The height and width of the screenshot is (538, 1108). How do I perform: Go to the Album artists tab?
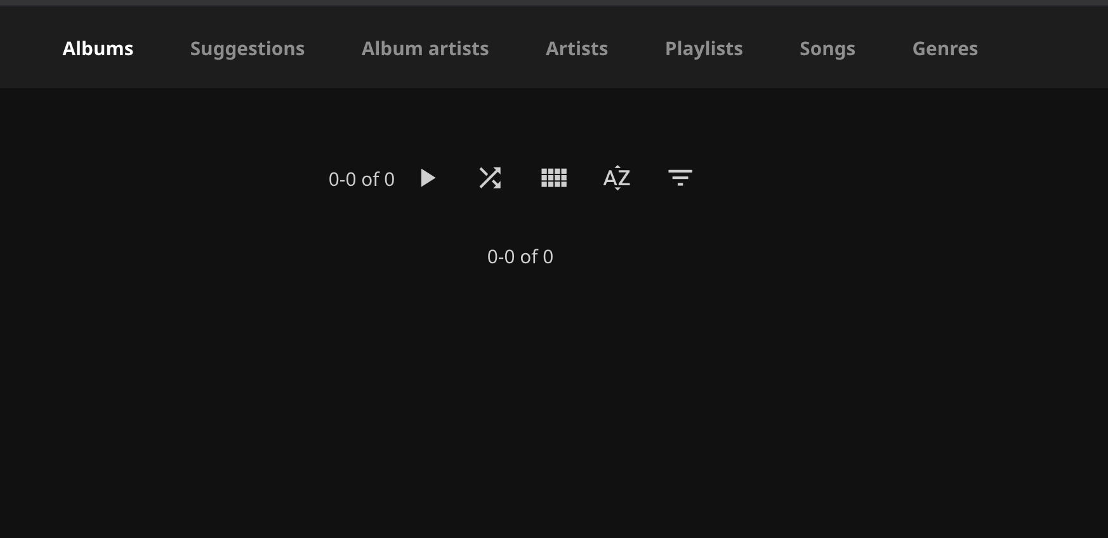pos(425,49)
